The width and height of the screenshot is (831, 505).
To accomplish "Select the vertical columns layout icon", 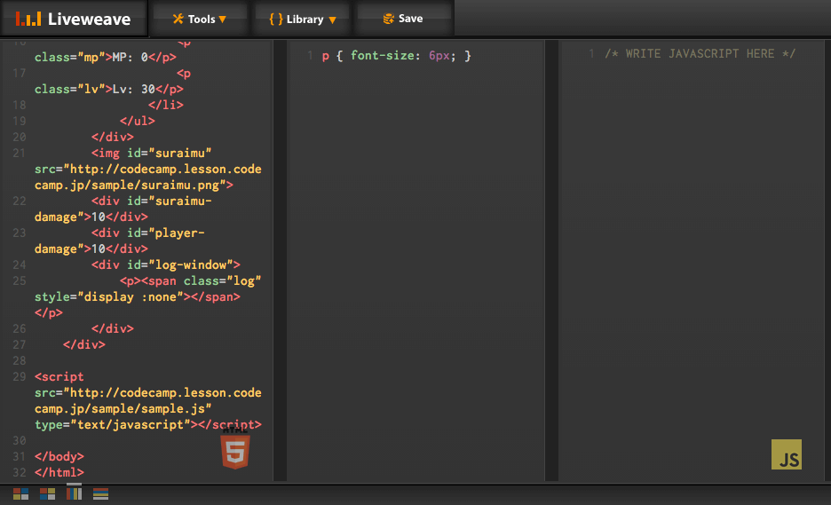I will 75,493.
